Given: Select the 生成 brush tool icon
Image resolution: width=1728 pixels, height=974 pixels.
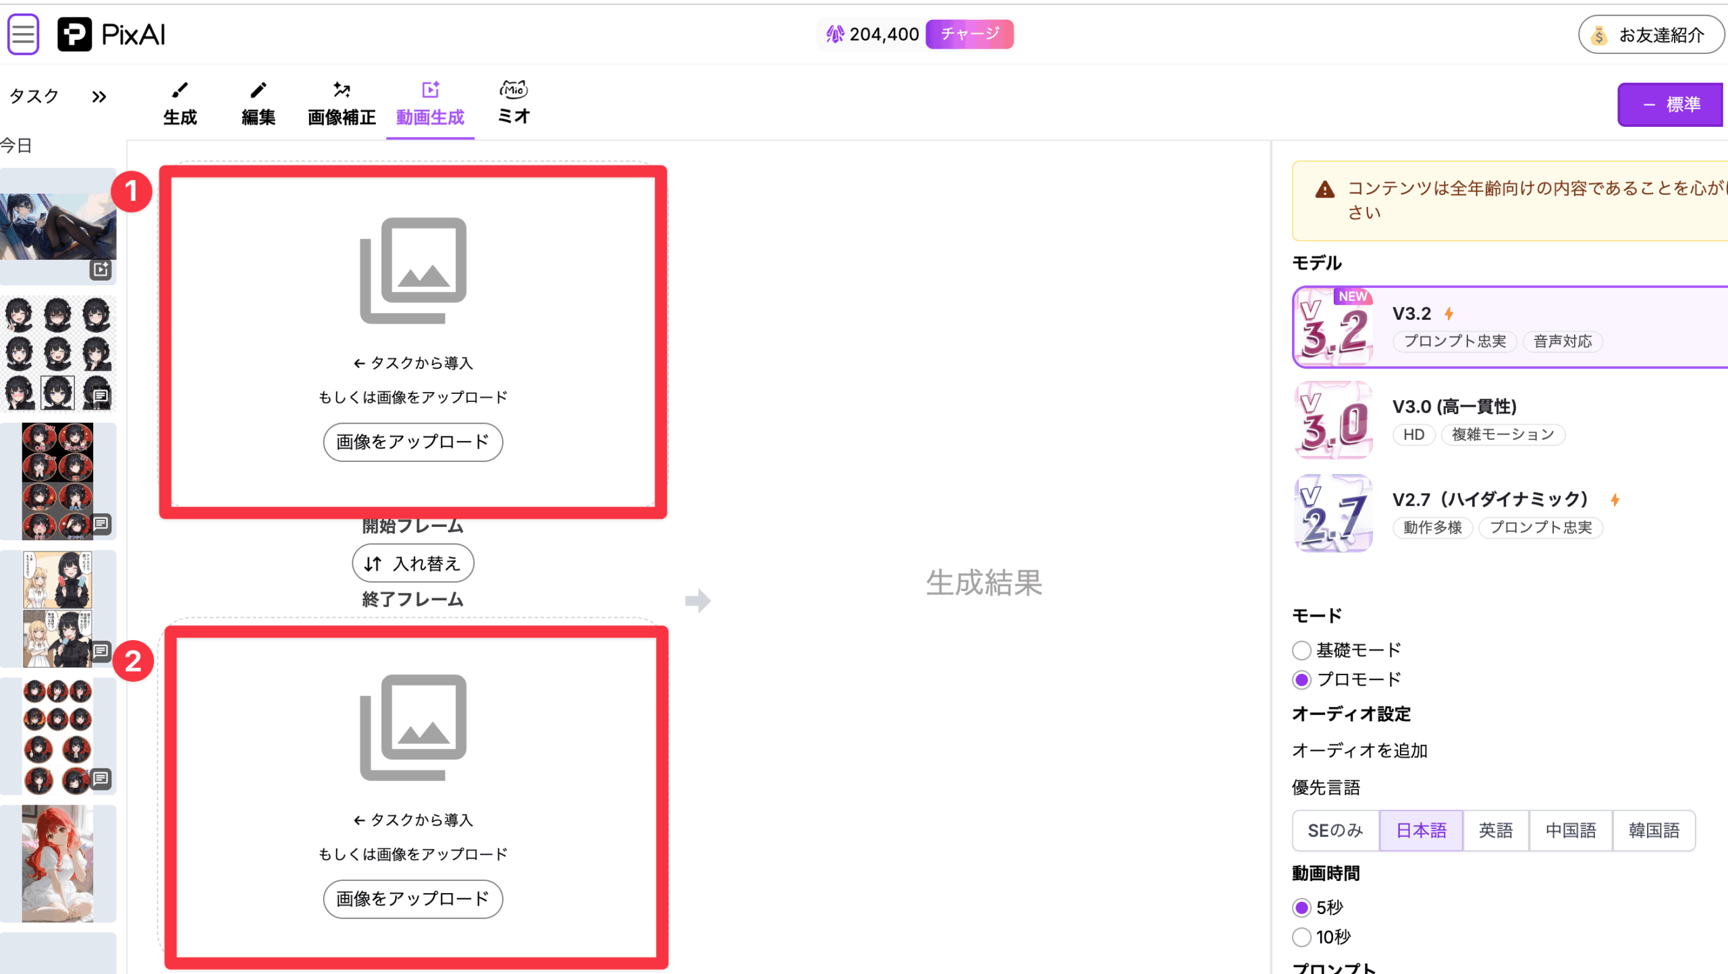Looking at the screenshot, I should [180, 90].
